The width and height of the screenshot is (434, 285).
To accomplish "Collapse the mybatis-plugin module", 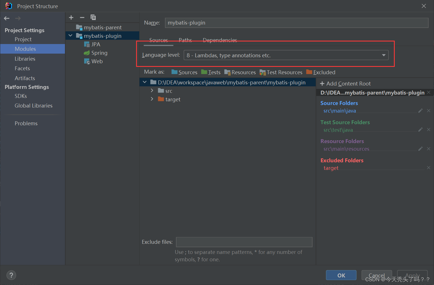I will [x=70, y=36].
